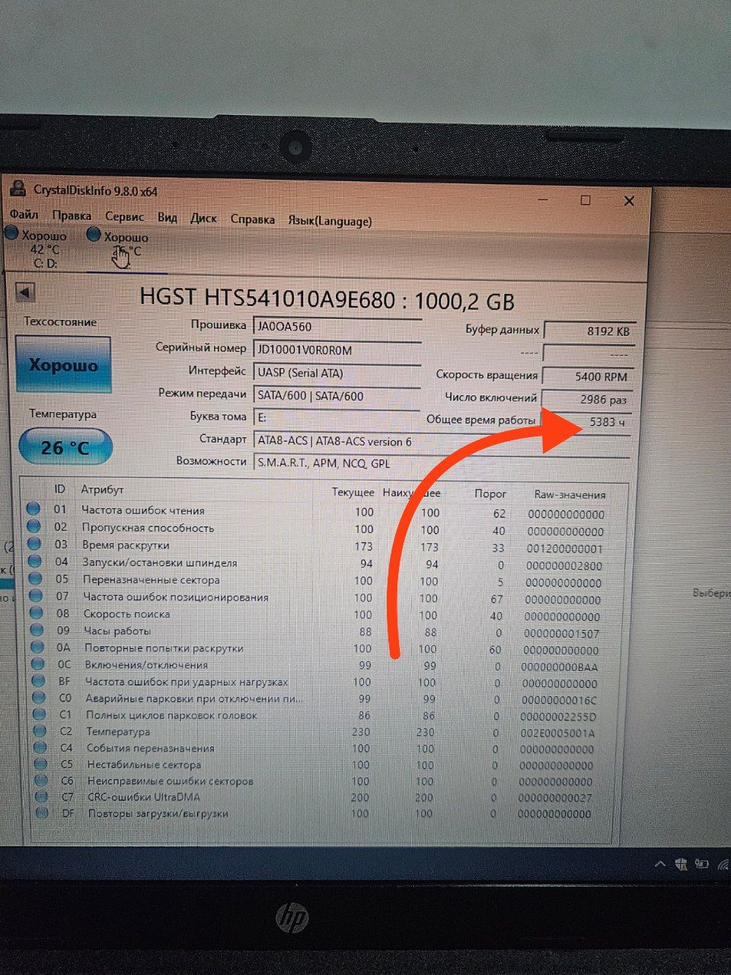The image size is (731, 975).
Task: Click the status orb beside Часы работы
Action: pos(37,630)
